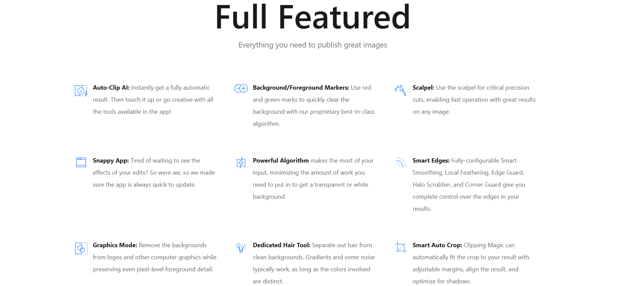Screen dimensions: 627x286
Task: Click the Smart Edges bold title
Action: 431,161
